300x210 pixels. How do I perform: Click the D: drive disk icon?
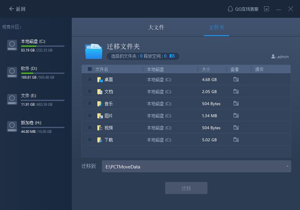point(12,72)
